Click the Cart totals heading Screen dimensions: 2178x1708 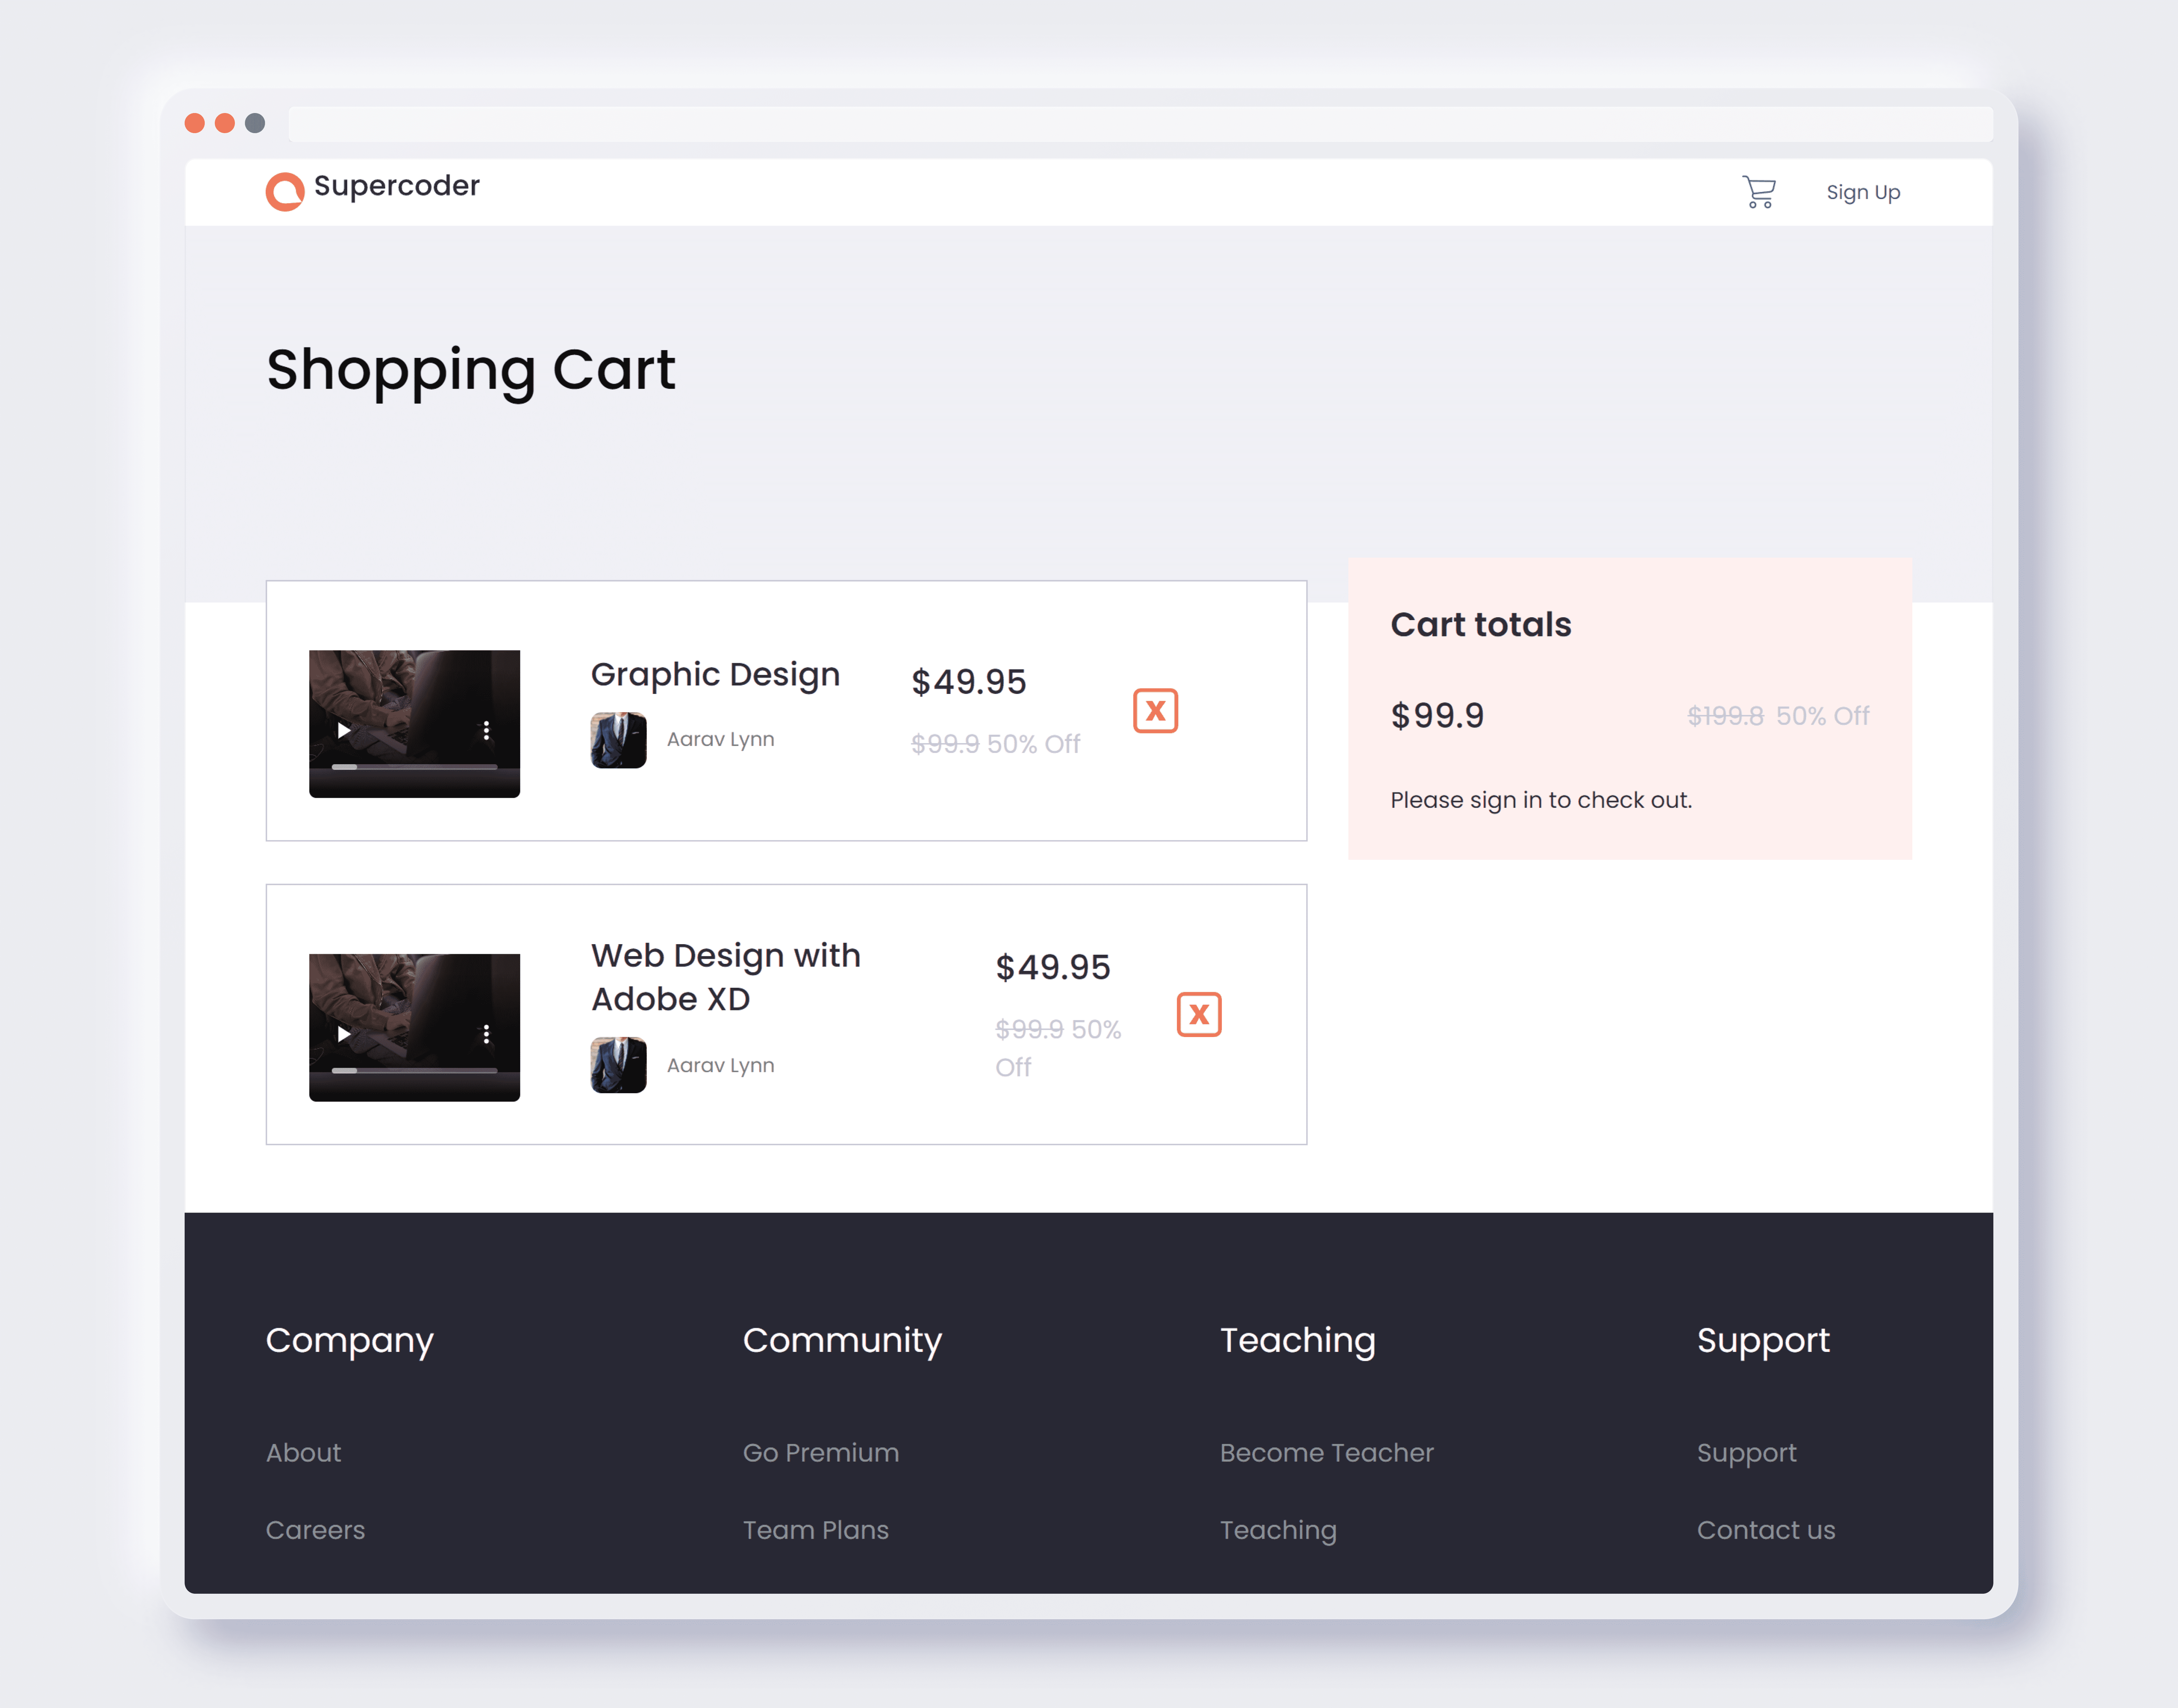[1481, 625]
